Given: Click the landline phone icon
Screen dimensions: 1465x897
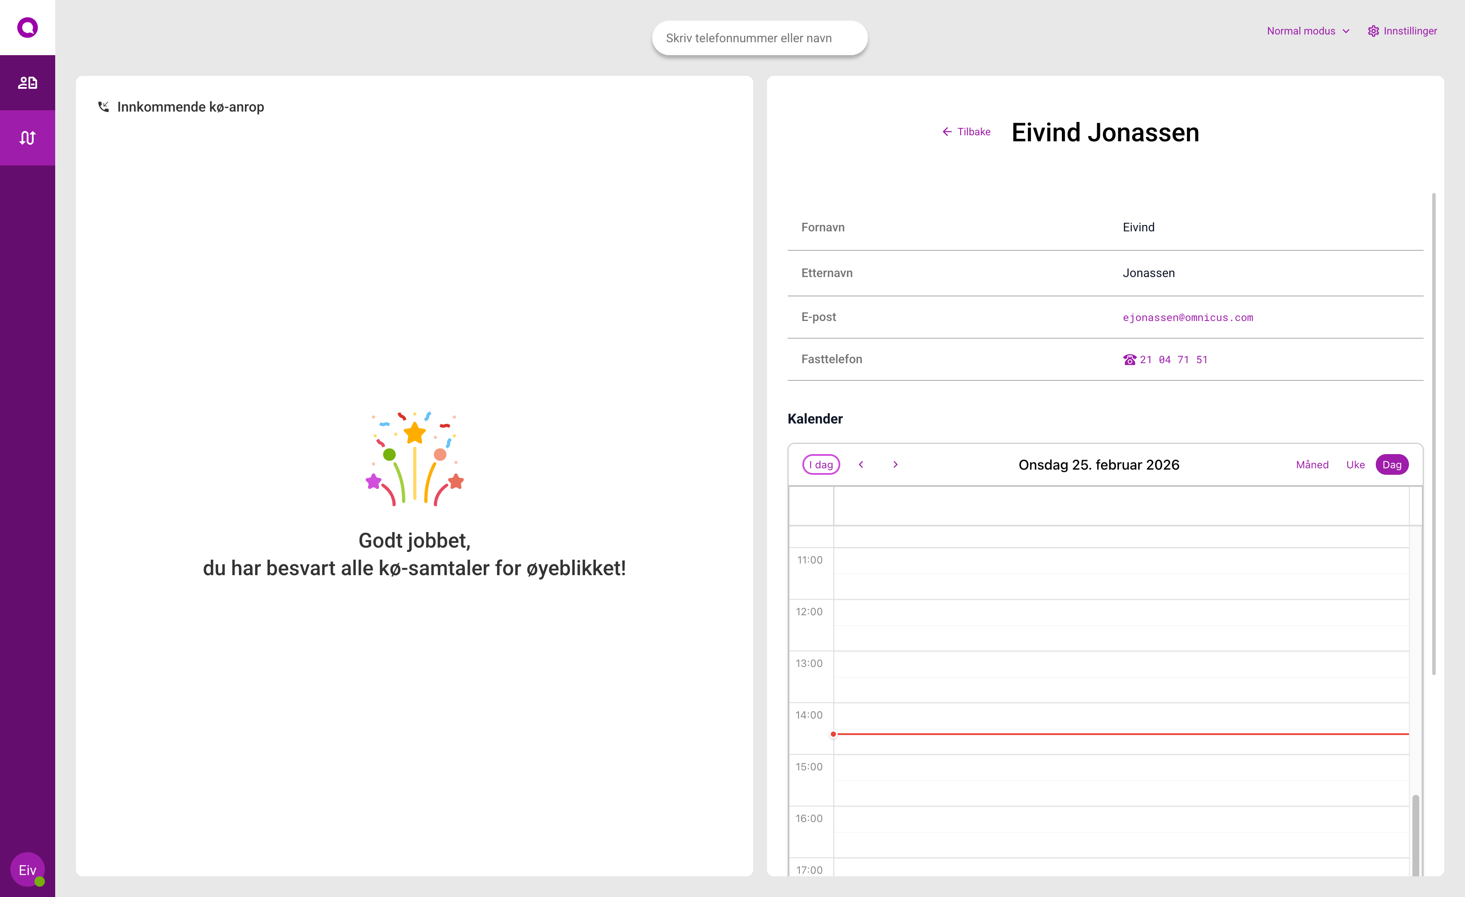Looking at the screenshot, I should (1129, 359).
